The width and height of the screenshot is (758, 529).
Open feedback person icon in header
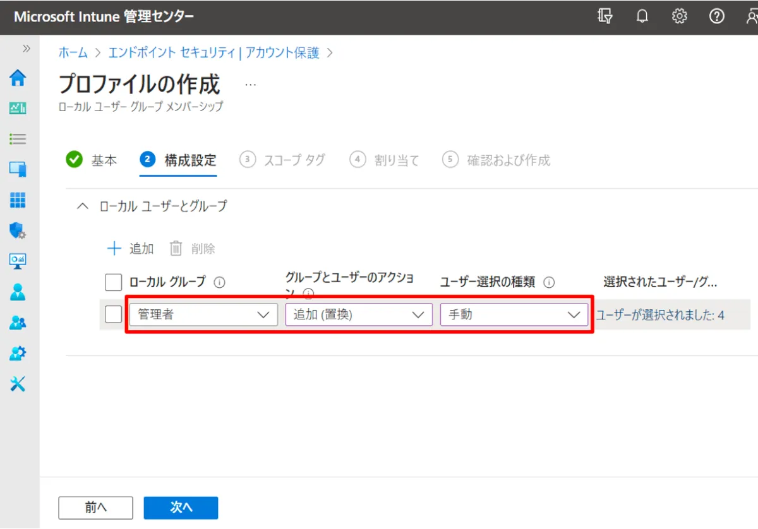point(751,17)
